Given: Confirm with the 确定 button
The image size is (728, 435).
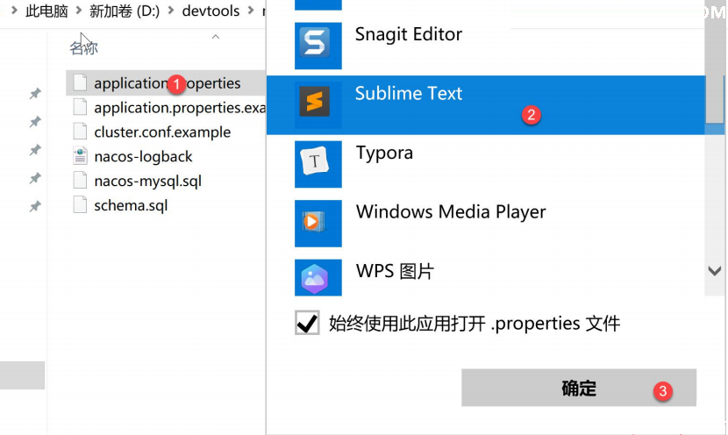Looking at the screenshot, I should (579, 388).
